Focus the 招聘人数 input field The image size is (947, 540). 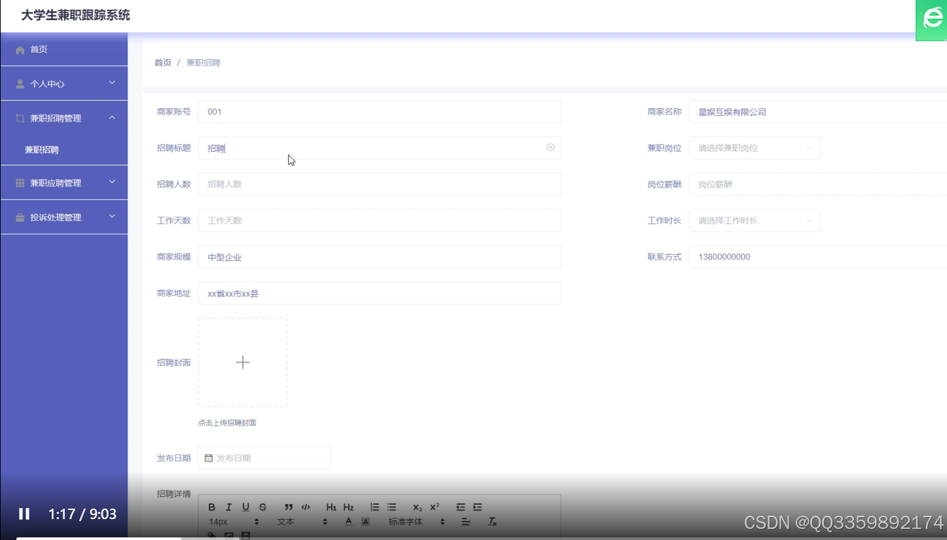[x=380, y=184]
